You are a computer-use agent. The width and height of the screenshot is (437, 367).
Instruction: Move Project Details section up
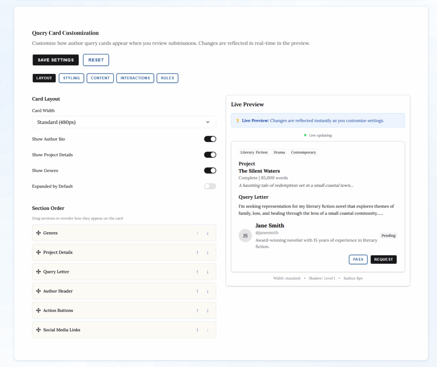197,253
